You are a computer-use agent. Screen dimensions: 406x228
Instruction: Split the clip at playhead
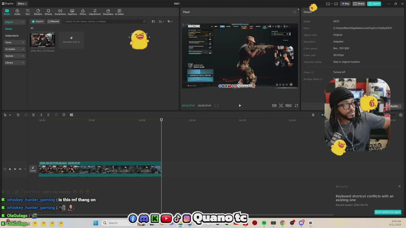[33, 115]
